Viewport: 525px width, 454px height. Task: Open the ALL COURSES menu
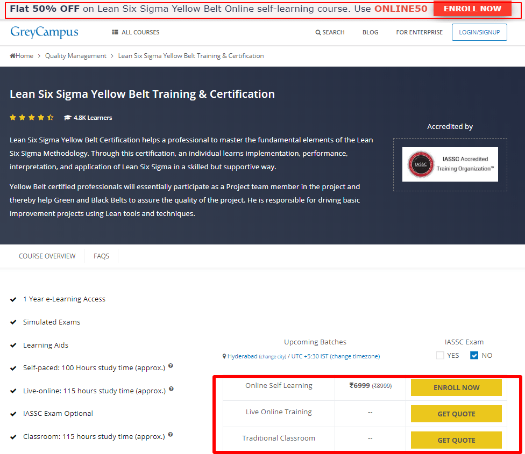click(136, 32)
